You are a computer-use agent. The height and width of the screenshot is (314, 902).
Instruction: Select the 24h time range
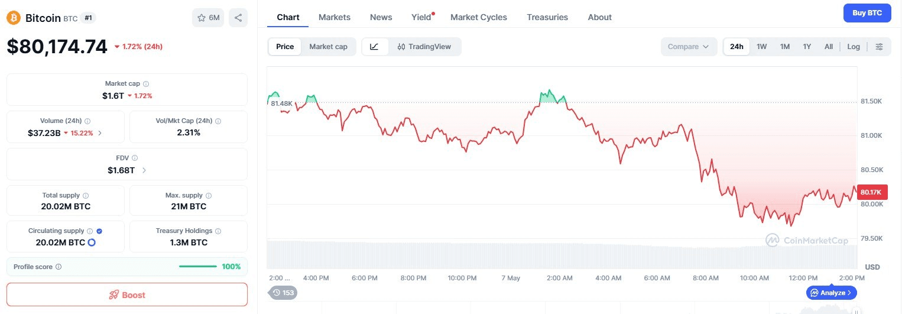pyautogui.click(x=736, y=47)
